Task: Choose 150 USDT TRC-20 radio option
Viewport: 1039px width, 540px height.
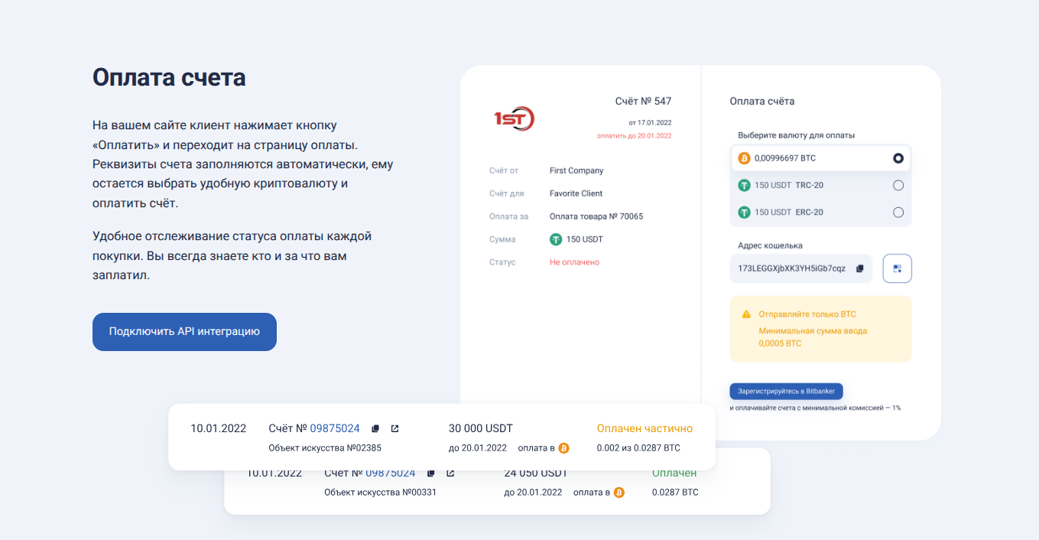Action: 898,185
